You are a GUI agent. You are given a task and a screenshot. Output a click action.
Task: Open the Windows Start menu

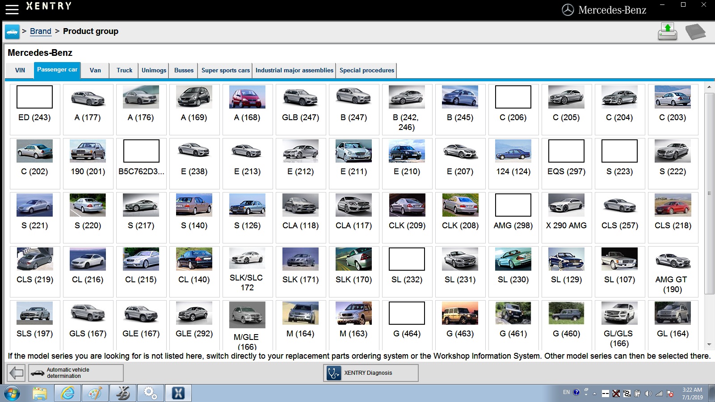pos(12,394)
